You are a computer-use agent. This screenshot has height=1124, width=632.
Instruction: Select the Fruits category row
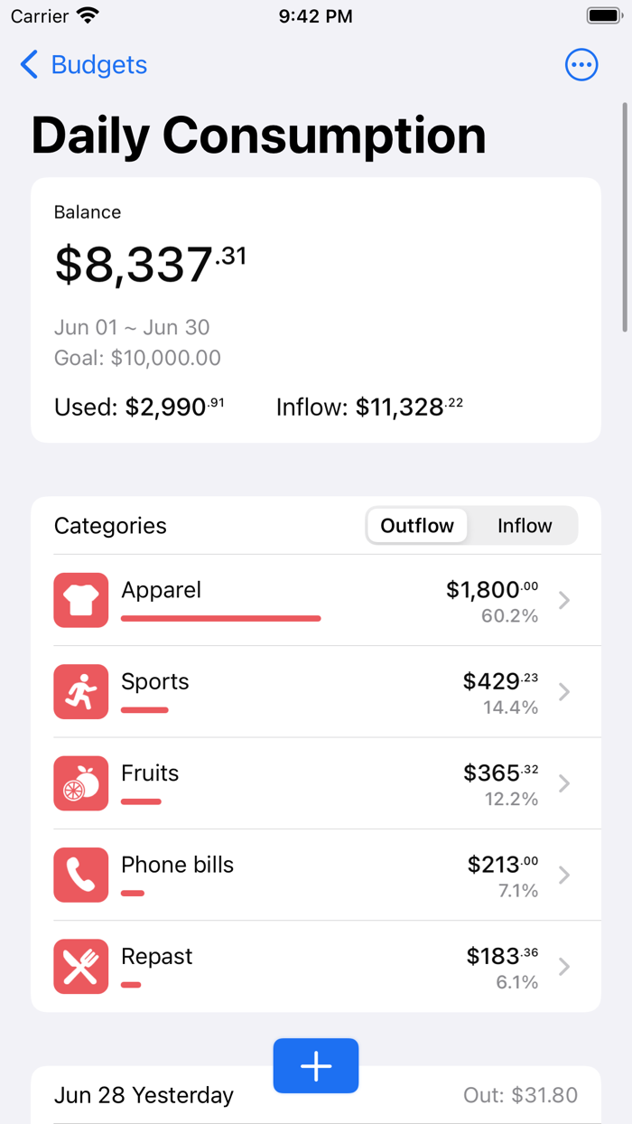point(316,783)
